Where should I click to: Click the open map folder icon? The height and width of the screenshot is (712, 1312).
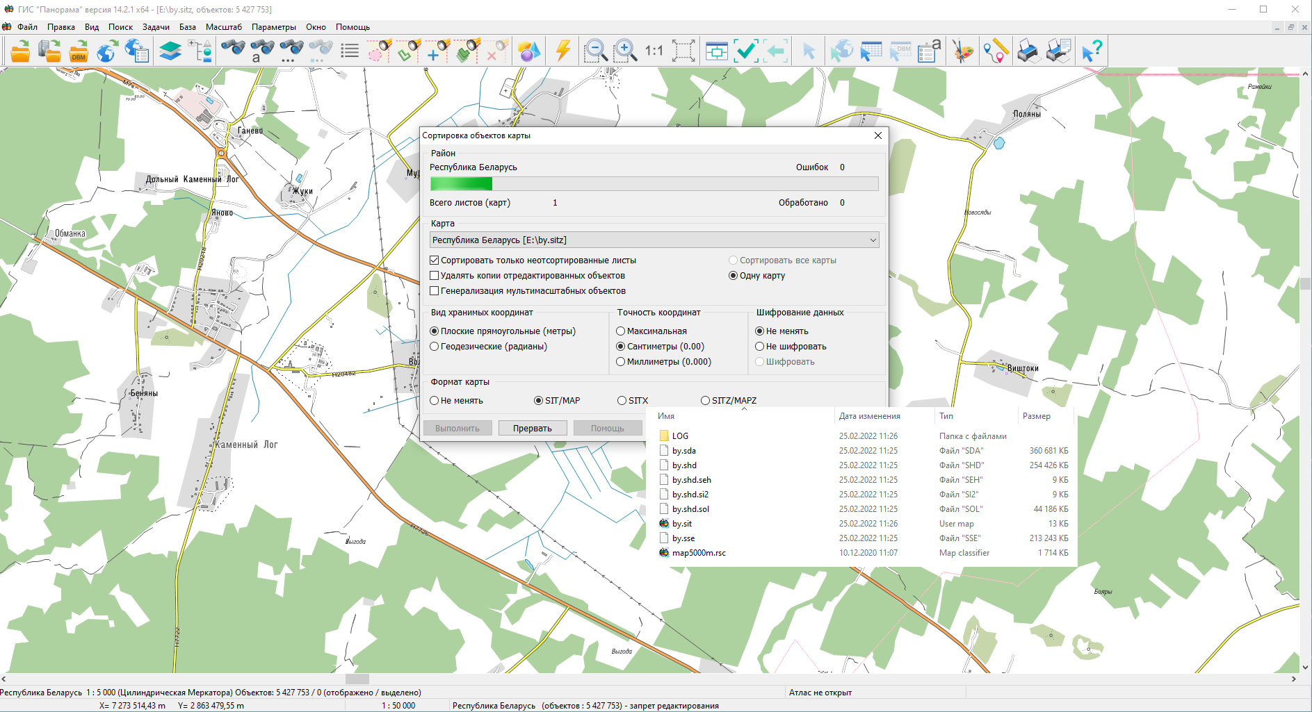point(20,51)
